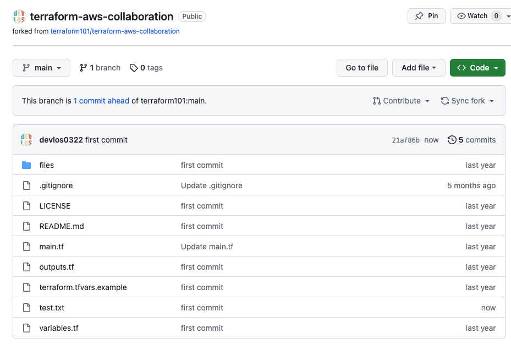Viewport: 511px width, 344px height.
Task: Open the Watch options caret
Action: pyautogui.click(x=508, y=16)
